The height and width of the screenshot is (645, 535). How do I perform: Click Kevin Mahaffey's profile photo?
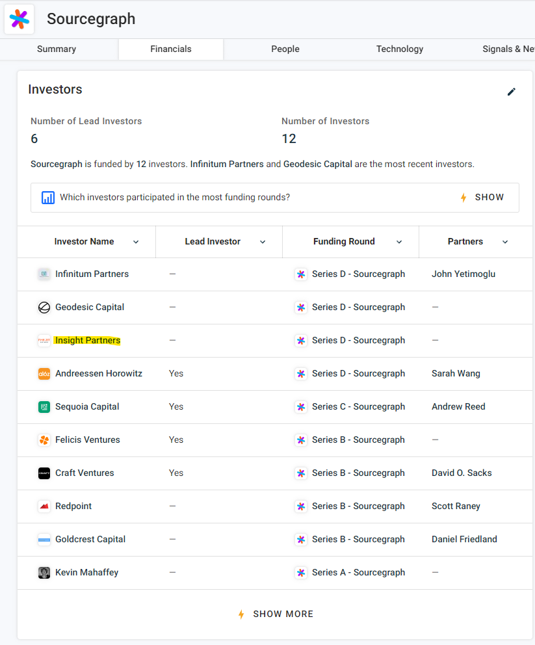point(44,573)
